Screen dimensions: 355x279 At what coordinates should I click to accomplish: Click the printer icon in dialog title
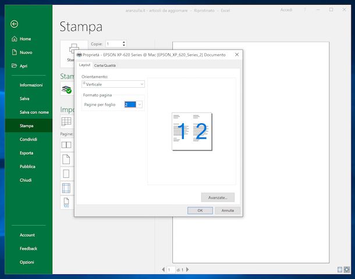(x=79, y=55)
